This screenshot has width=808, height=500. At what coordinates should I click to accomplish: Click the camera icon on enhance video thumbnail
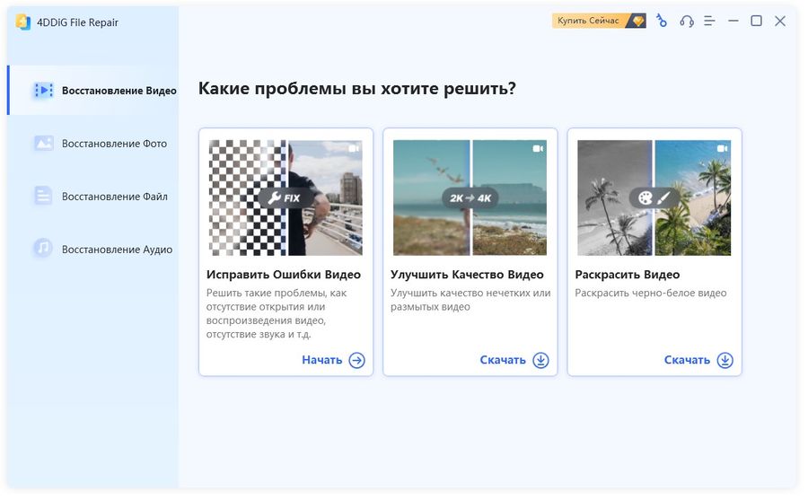coord(538,148)
